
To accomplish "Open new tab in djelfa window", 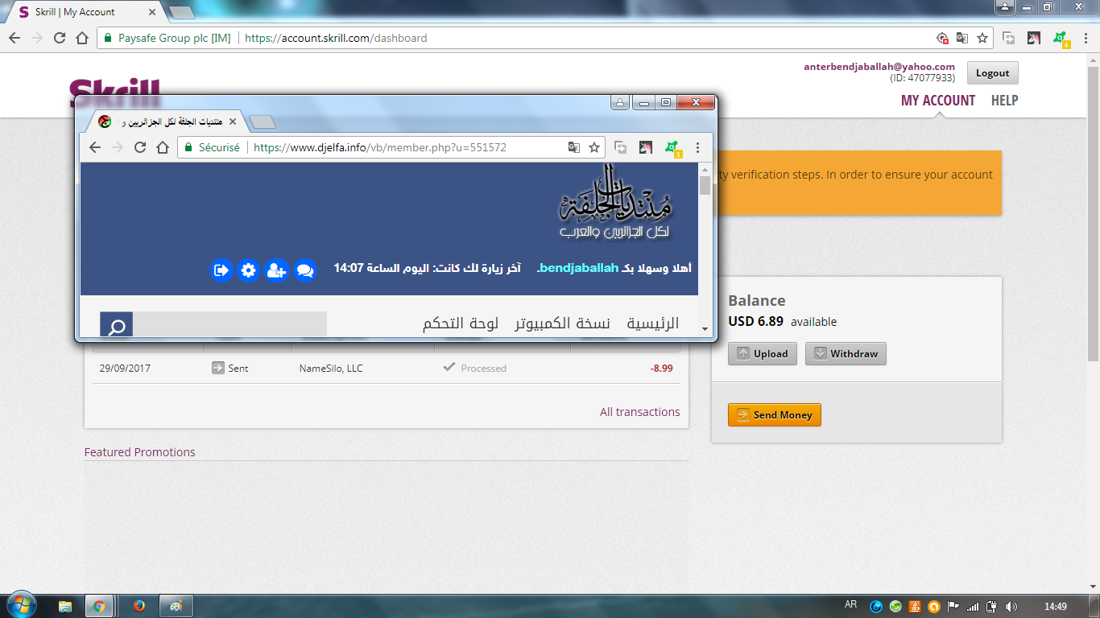I will tap(263, 122).
